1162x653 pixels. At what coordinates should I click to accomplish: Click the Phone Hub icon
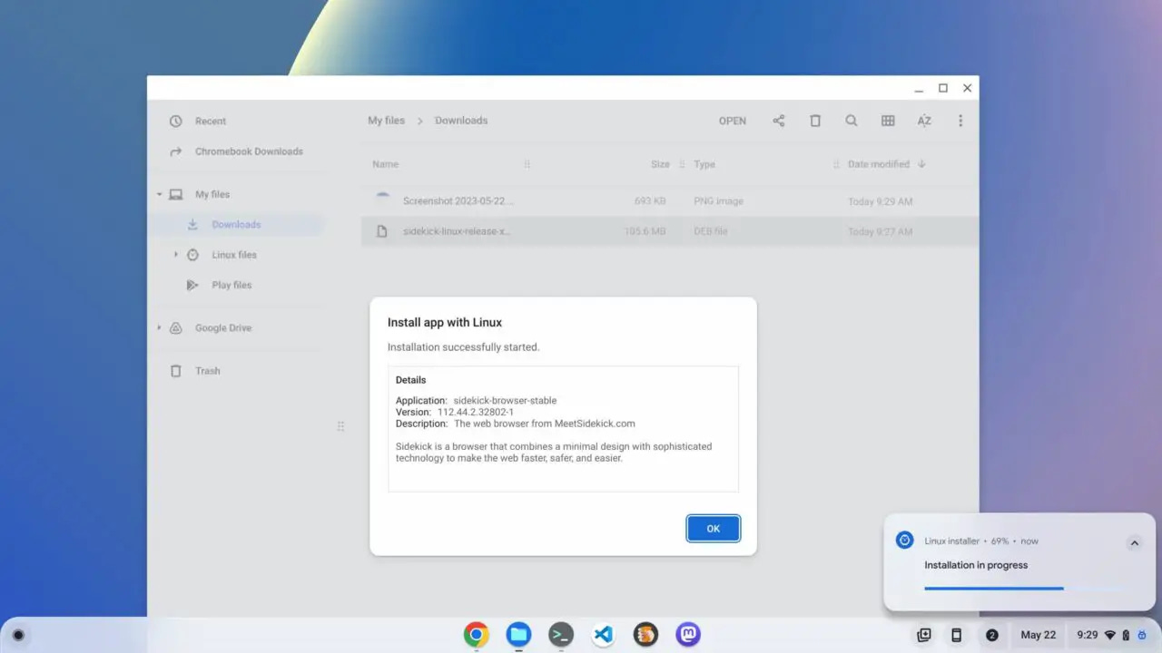[x=956, y=635]
